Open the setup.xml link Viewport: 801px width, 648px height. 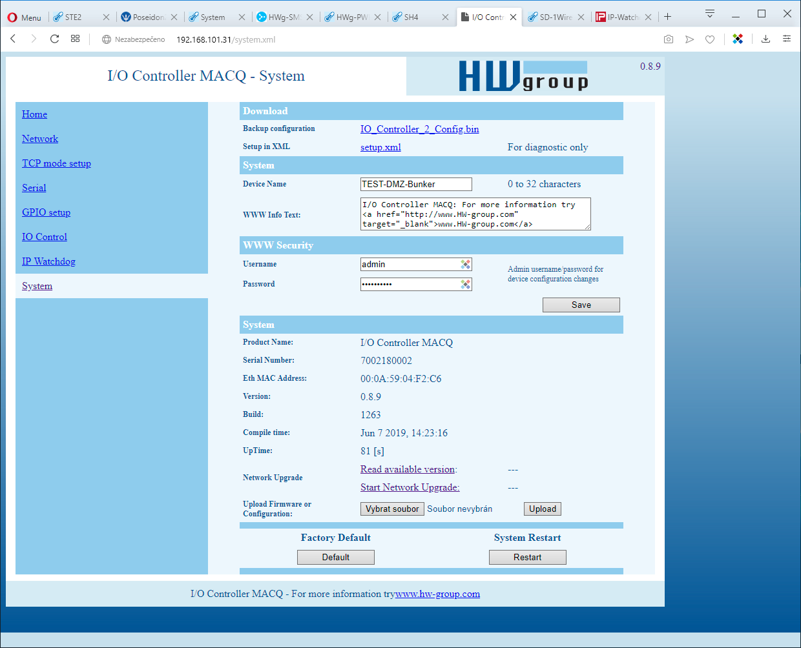(x=380, y=147)
